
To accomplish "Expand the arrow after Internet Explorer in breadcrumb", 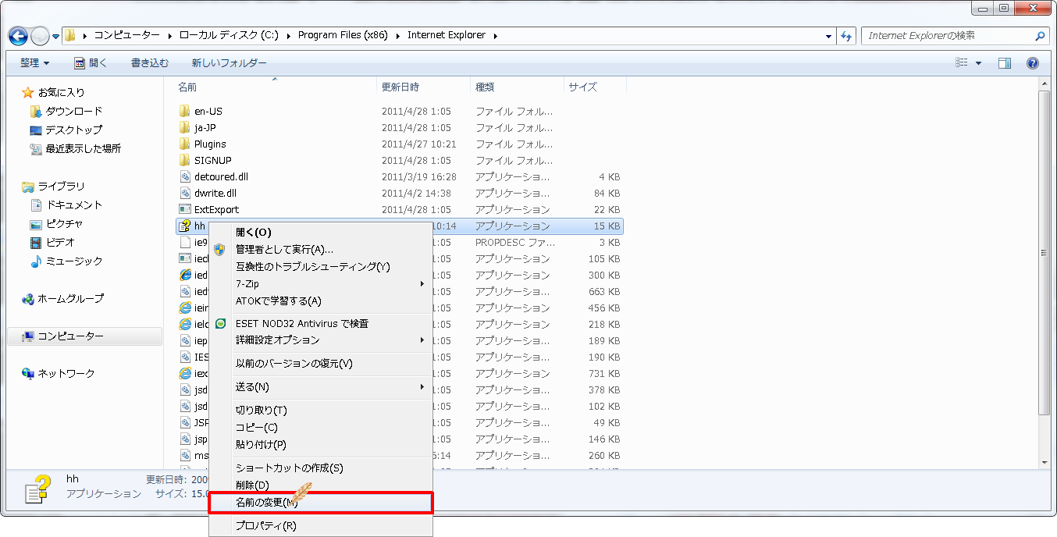I will pos(496,36).
